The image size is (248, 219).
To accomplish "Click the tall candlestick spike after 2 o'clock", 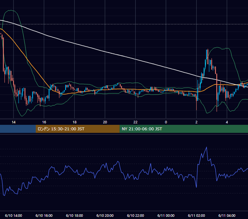I will [x=207, y=56].
